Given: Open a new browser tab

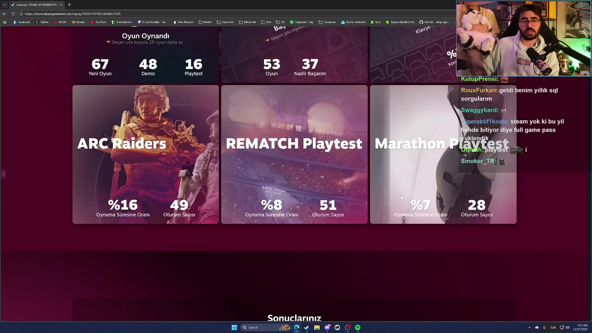Looking at the screenshot, I should (x=69, y=5).
